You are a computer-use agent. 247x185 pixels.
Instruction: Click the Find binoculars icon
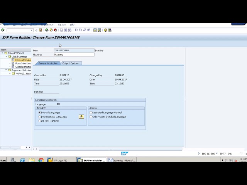[x=66, y=30]
